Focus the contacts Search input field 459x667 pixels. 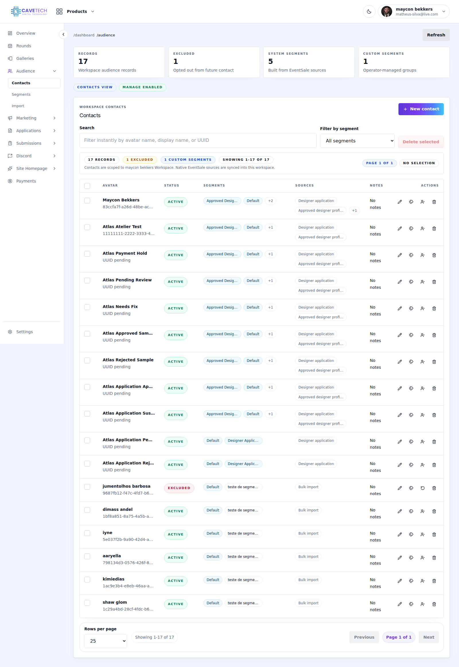[198, 140]
